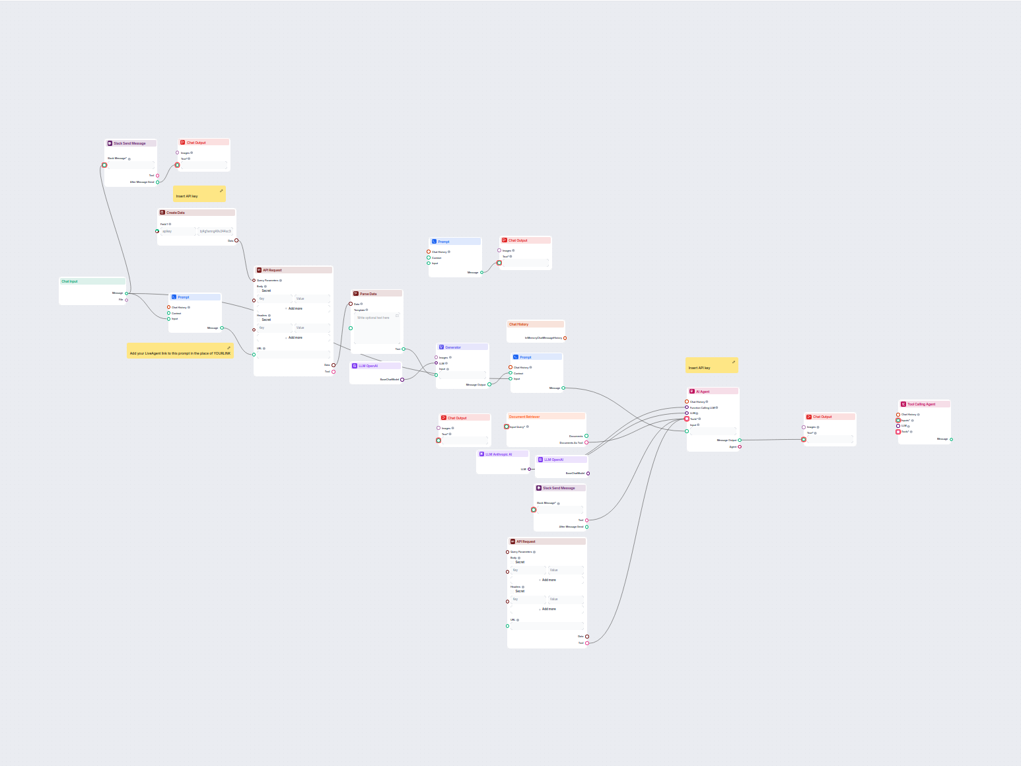Toggle Headers Secret checkbox in API Request feeding Parse Data
This screenshot has height=766, width=1021.
[259, 320]
